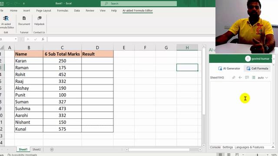
Task: Click the govind kumar user avatar
Action: 248,58
